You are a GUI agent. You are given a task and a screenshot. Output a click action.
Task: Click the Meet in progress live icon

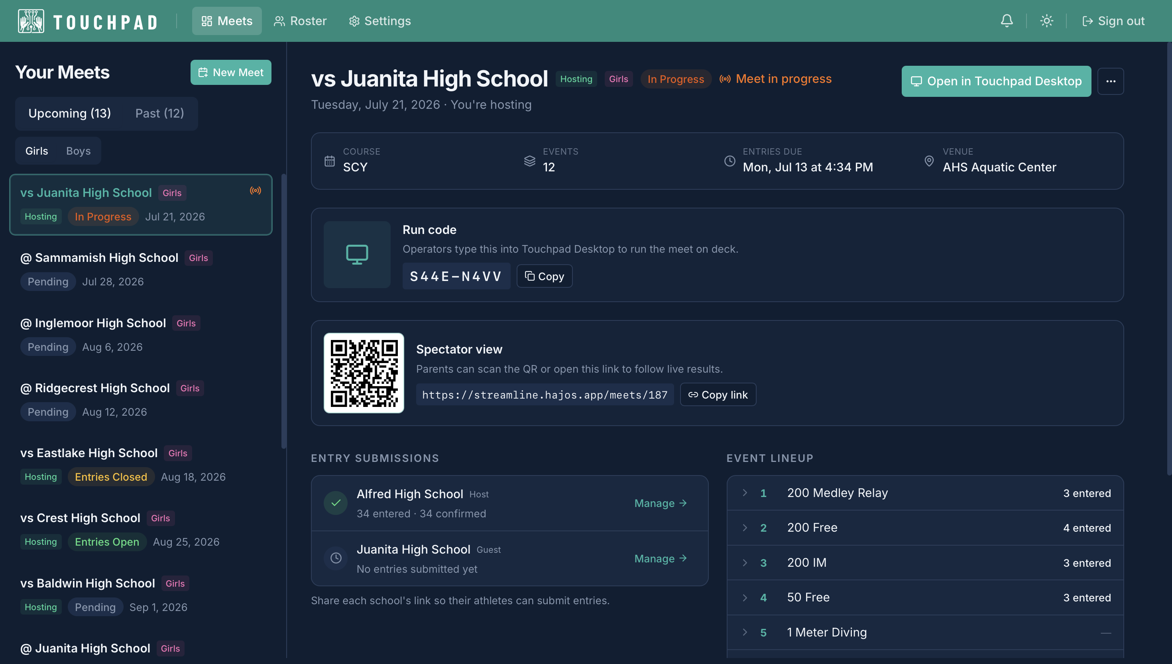click(725, 79)
